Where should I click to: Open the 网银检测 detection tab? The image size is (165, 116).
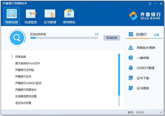12,16
